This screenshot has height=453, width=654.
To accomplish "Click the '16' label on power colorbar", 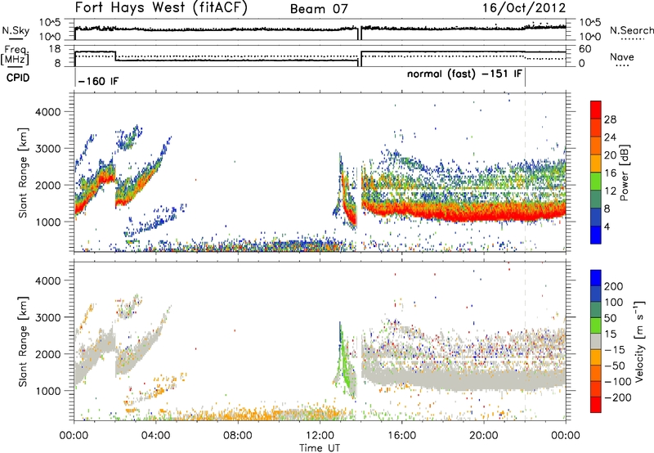I will pyautogui.click(x=610, y=173).
